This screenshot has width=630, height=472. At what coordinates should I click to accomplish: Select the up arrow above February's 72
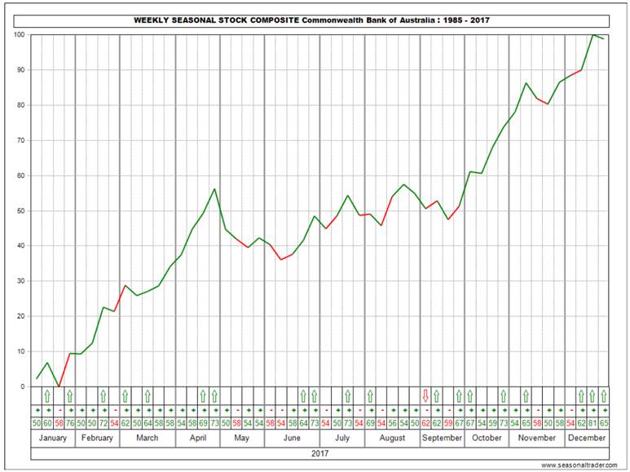click(x=104, y=396)
